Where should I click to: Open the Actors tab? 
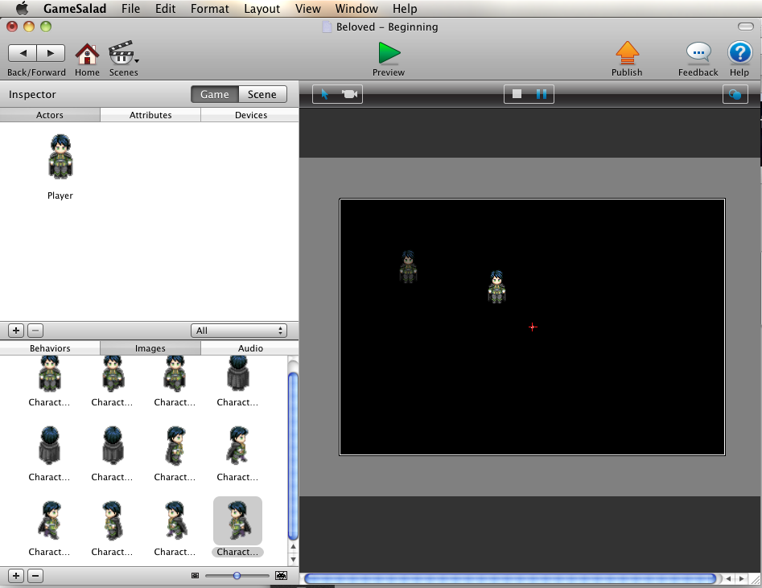click(50, 115)
